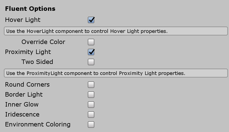
Task: Enable the Iridescence checkbox
Action: tap(91, 115)
